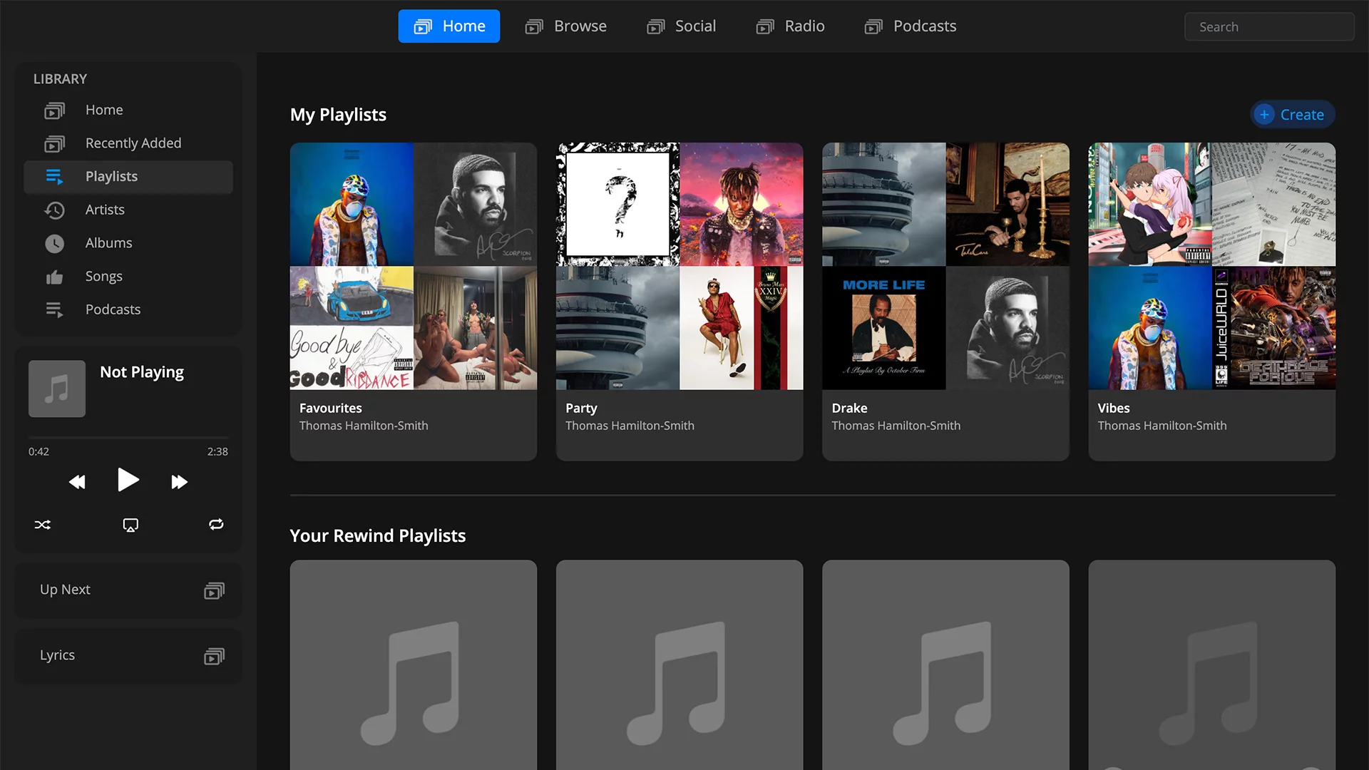
Task: Click the Albums clock icon
Action: tap(55, 244)
